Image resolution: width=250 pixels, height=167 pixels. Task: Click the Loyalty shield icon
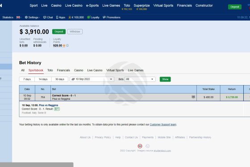pyautogui.click(x=88, y=17)
